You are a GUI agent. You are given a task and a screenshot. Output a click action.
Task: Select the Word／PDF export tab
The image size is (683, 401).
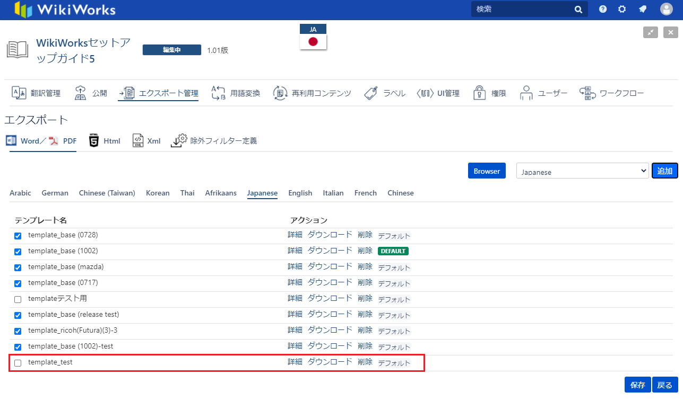point(41,141)
